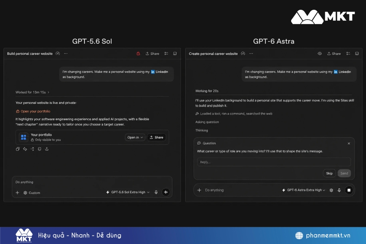Open the task list icon in GPT-5.6 Sol header

point(166,53)
